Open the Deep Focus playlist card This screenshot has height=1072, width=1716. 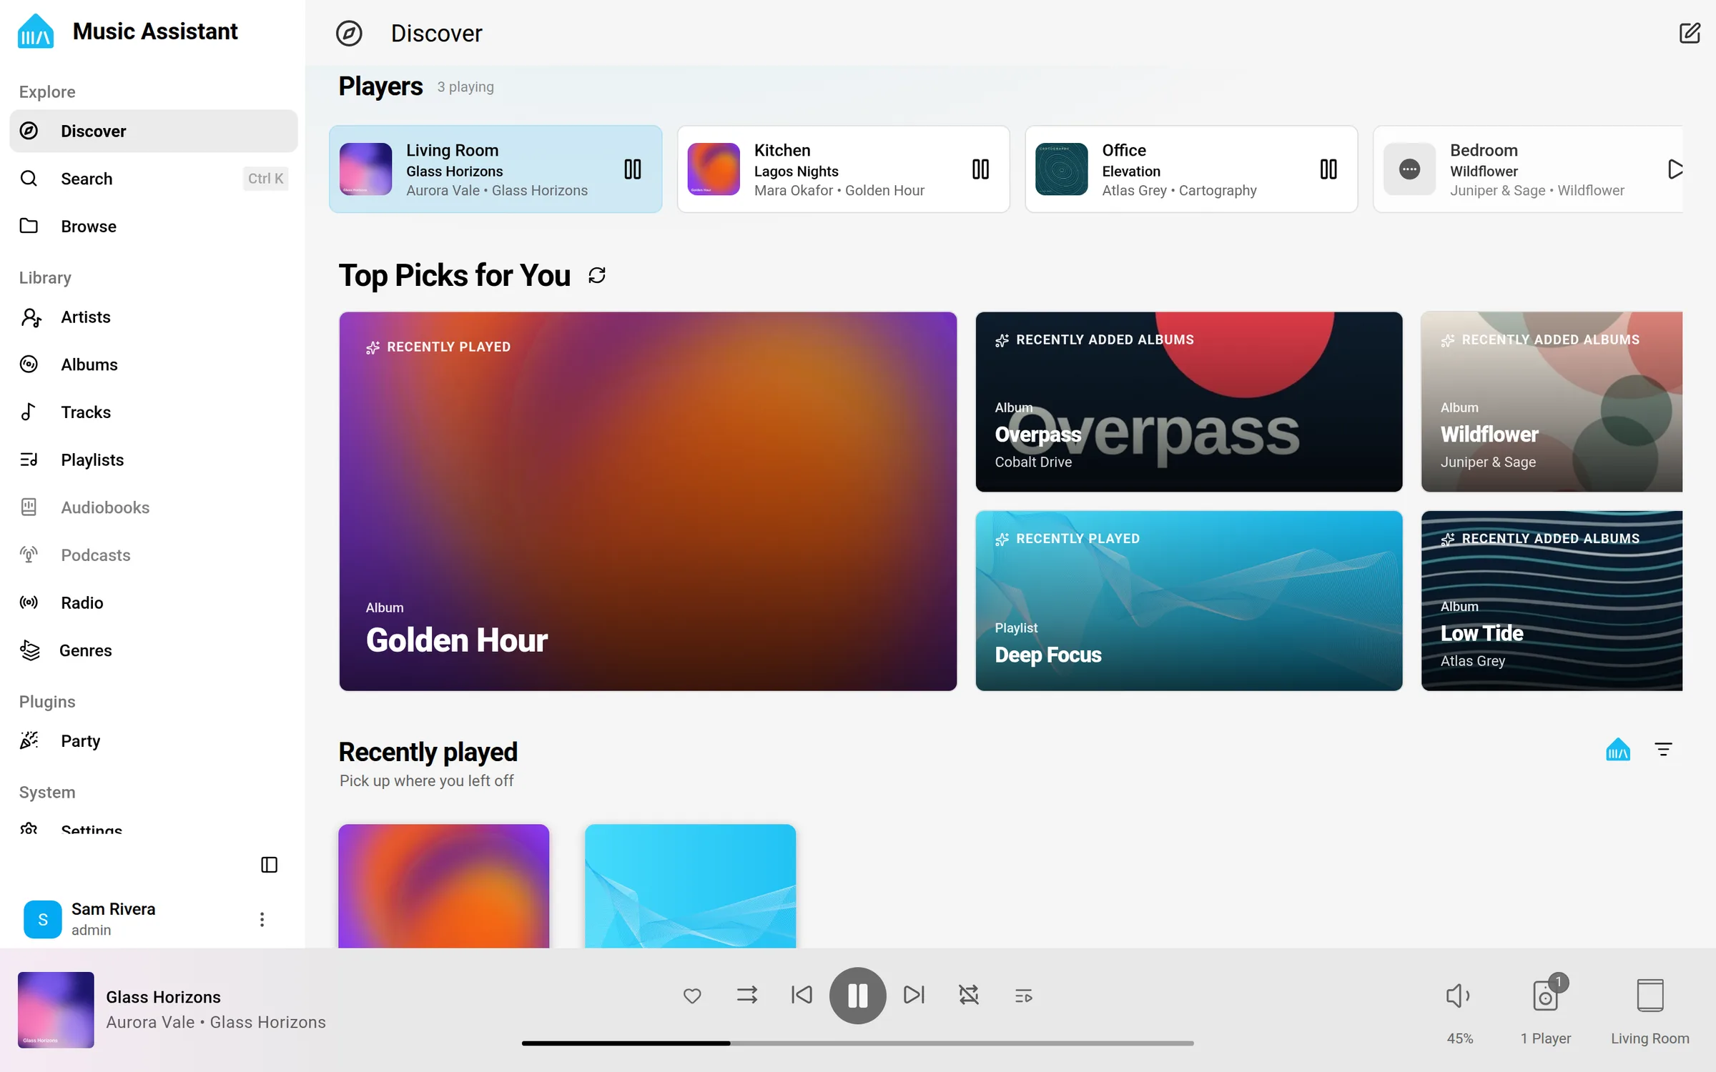point(1188,600)
